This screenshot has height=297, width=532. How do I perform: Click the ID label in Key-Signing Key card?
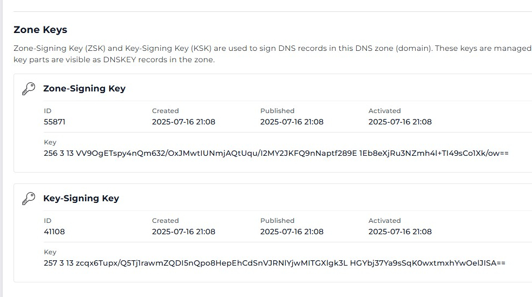pyautogui.click(x=48, y=221)
